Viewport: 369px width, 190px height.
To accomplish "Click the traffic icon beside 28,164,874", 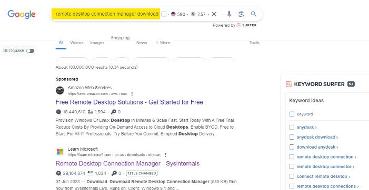I will [x=58, y=173].
